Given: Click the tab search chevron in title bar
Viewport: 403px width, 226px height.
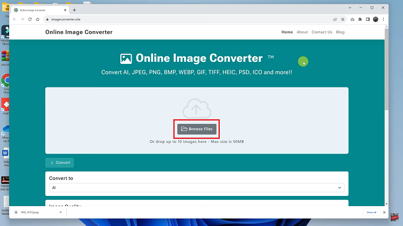Looking at the screenshot, I should 350,8.
